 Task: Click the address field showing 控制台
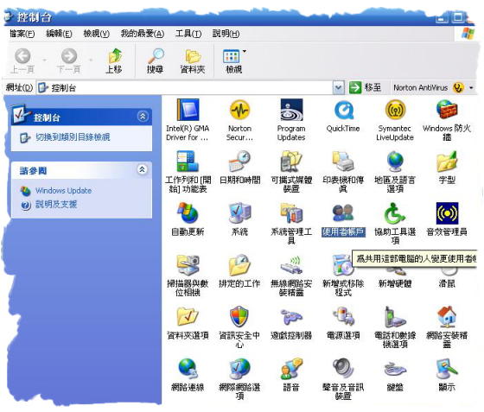185,88
